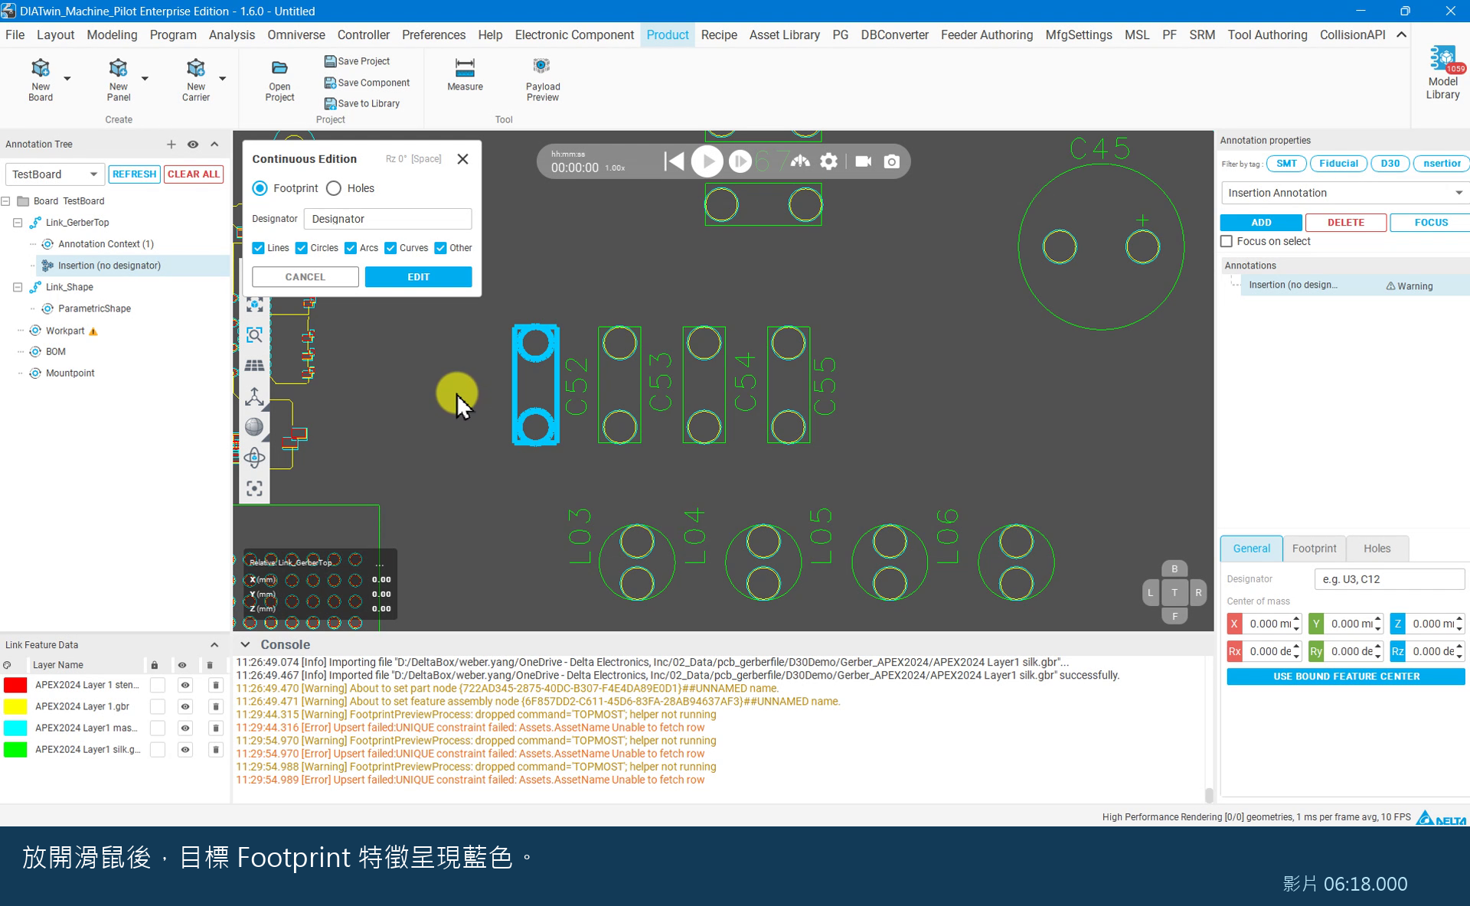Open the Insertion Annotation dropdown
The image size is (1470, 906).
pyautogui.click(x=1344, y=193)
